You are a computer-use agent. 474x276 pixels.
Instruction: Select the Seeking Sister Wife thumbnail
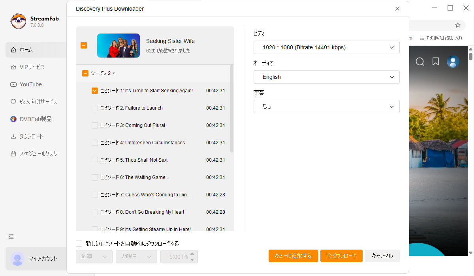(x=118, y=45)
